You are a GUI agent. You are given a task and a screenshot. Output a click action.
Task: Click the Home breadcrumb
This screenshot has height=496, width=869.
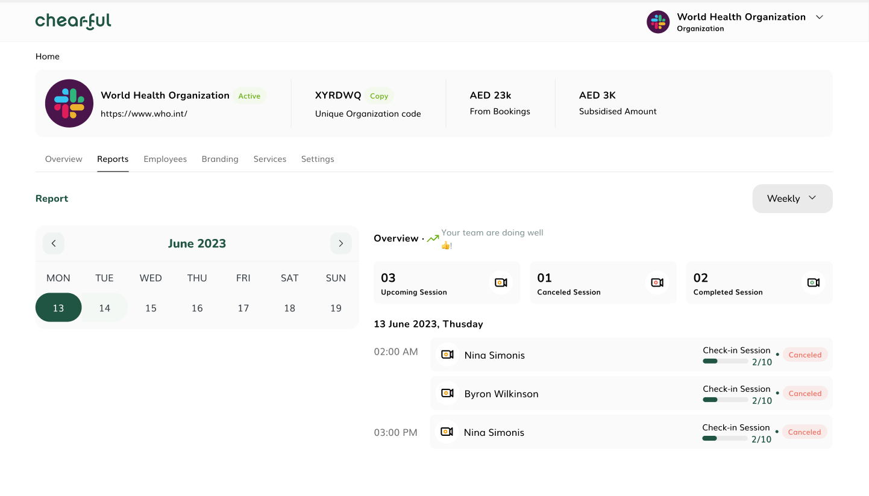pyautogui.click(x=48, y=57)
